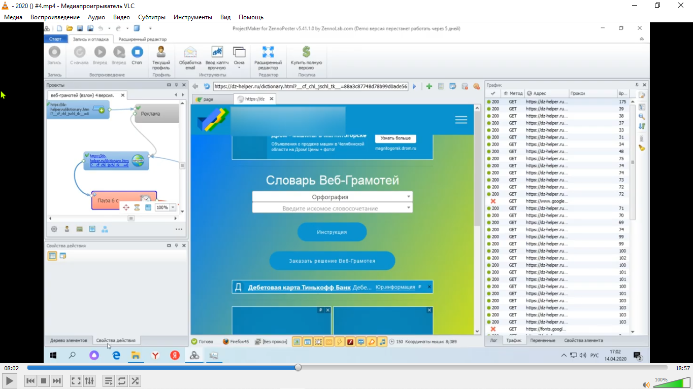Click the Инструкция button on the page
693x389 pixels.
tap(332, 232)
